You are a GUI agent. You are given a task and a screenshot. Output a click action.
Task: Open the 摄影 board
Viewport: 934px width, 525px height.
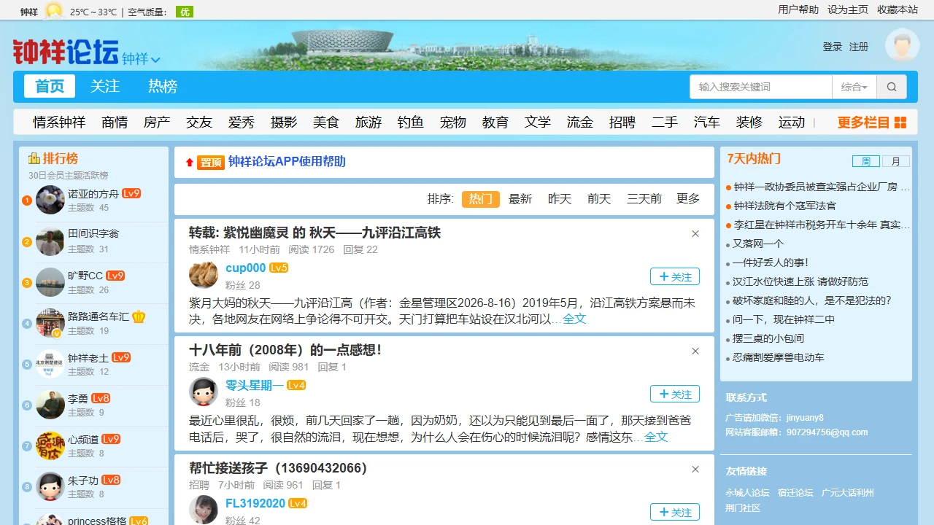284,122
